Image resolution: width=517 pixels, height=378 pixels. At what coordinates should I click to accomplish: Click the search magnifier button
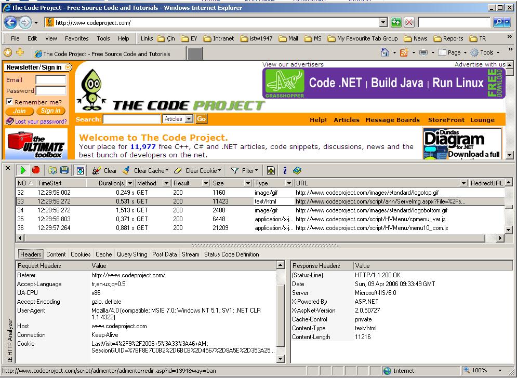coord(498,22)
